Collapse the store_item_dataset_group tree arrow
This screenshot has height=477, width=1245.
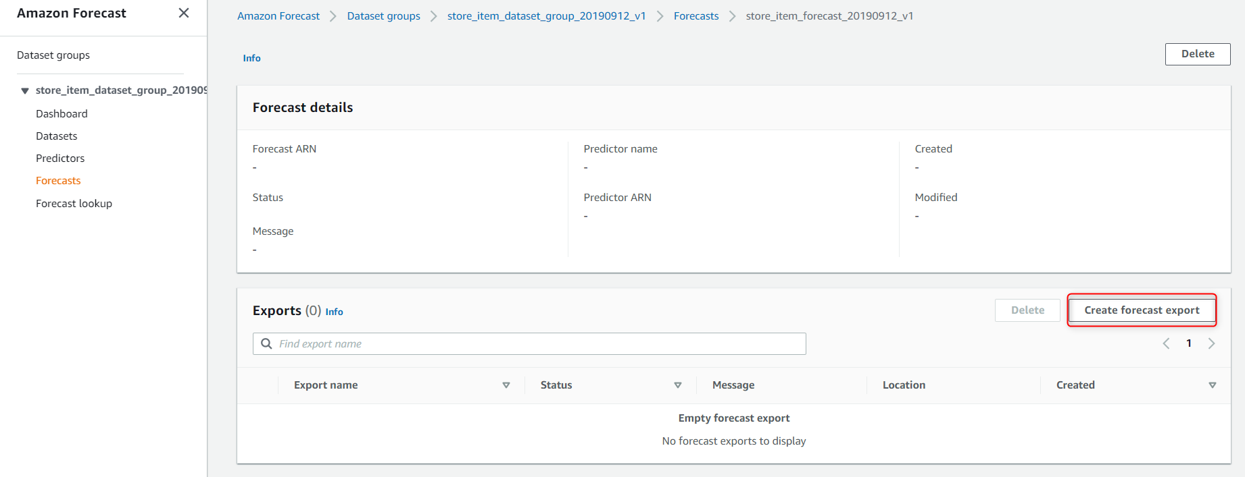click(x=25, y=90)
